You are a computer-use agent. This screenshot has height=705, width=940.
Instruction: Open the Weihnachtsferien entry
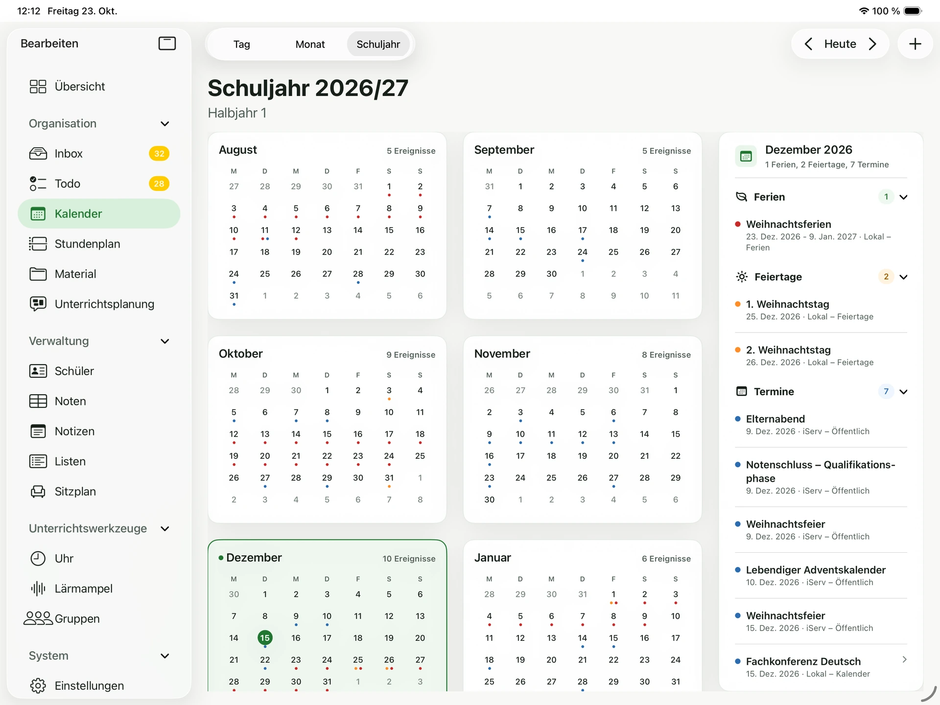click(821, 235)
